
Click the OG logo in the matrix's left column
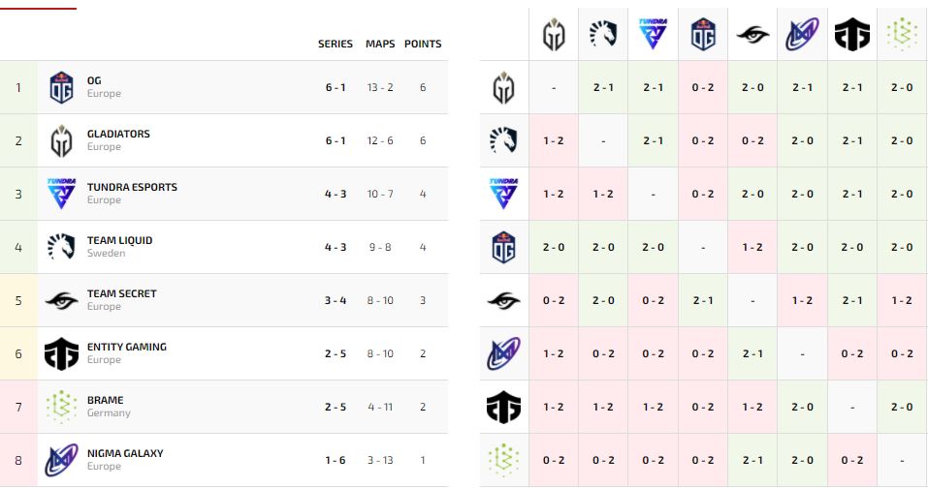click(503, 248)
